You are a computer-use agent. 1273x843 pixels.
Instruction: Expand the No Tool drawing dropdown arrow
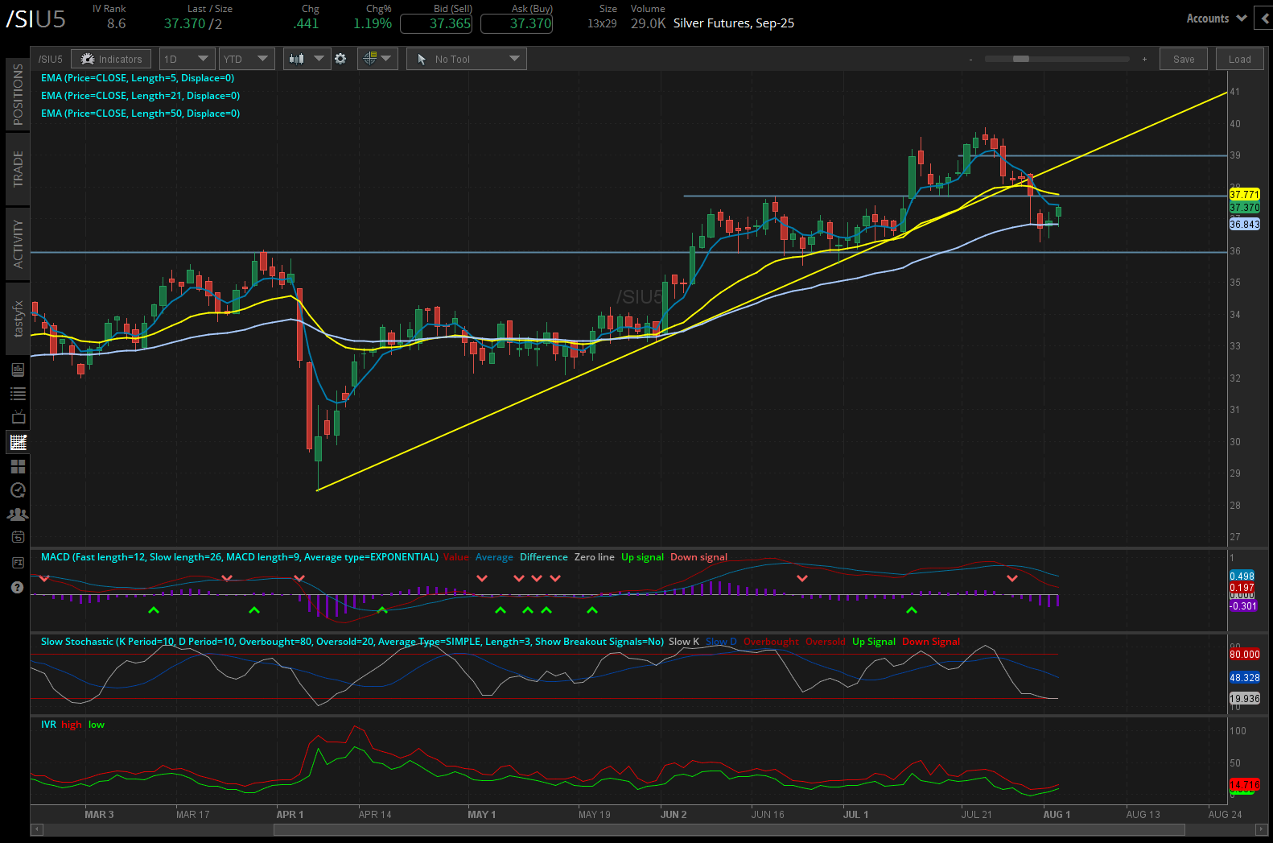(515, 59)
